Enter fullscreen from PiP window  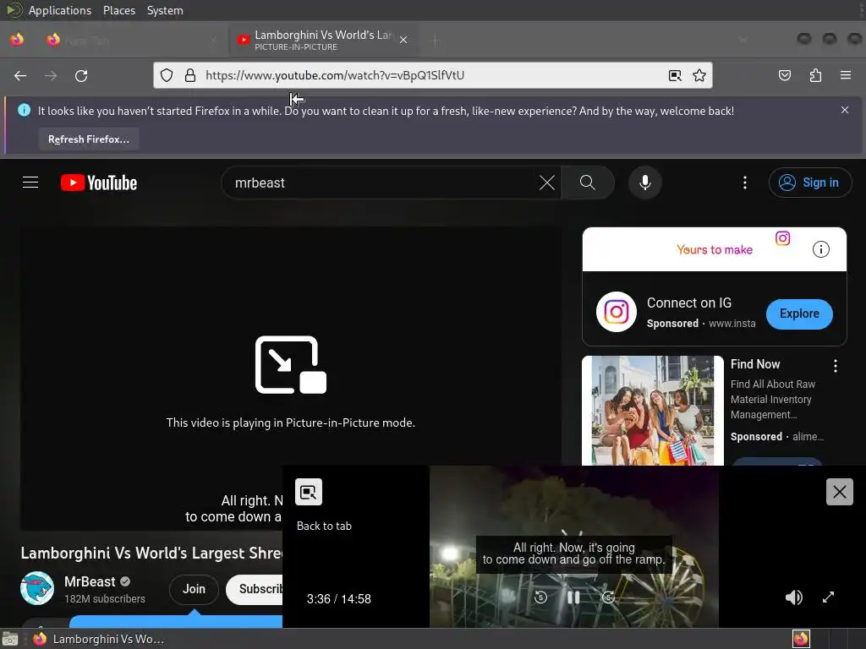coord(828,597)
